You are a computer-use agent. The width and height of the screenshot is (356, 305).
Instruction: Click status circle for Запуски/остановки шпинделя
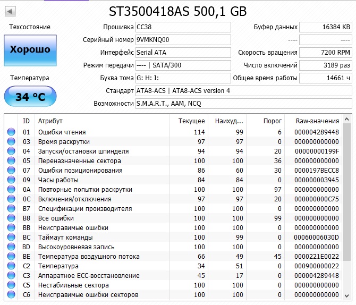tap(11, 151)
